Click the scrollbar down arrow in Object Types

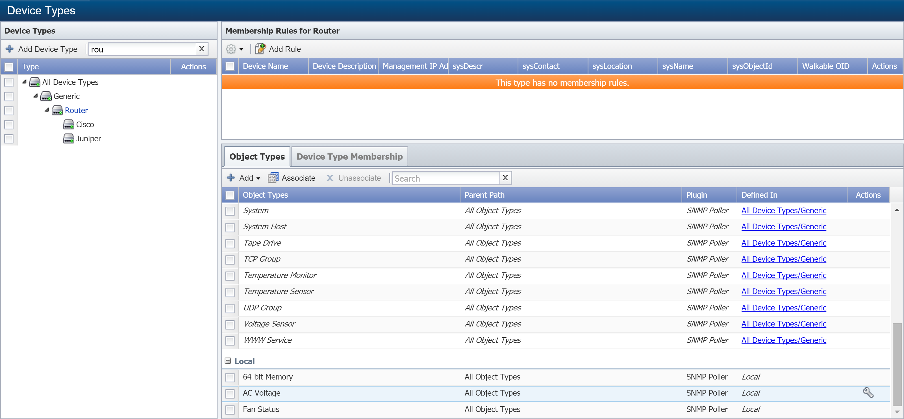coord(897,412)
